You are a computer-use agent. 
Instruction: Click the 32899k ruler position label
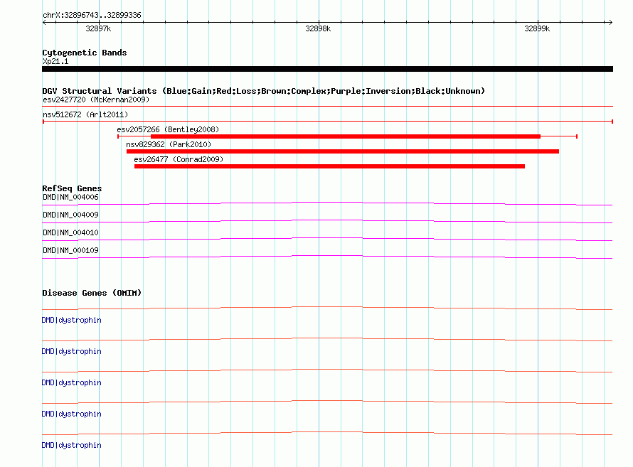tap(537, 28)
